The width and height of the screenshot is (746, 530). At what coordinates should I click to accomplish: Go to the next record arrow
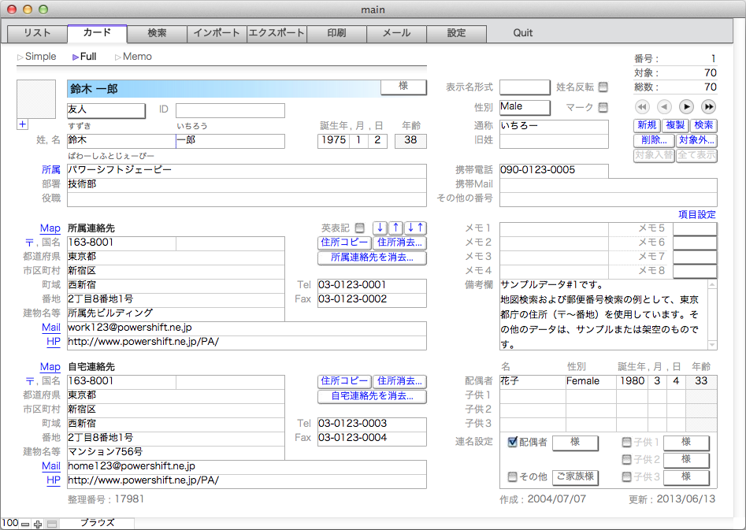[687, 106]
